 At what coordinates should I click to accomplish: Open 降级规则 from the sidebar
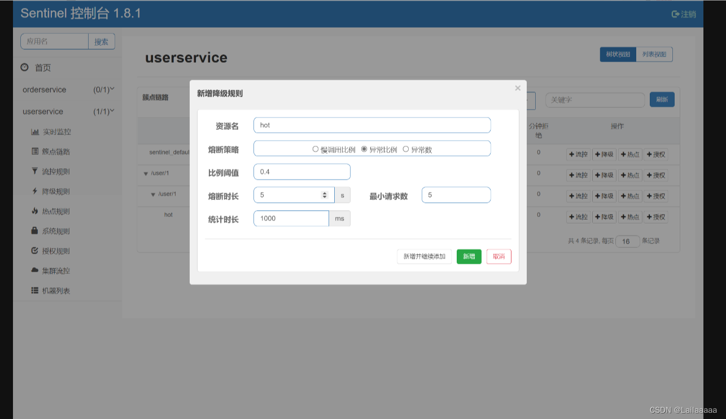tap(51, 191)
